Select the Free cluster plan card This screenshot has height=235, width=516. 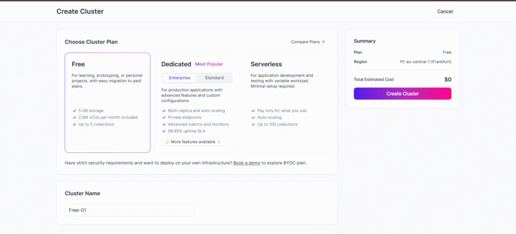point(107,102)
